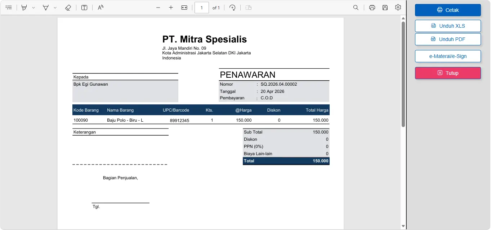The height and width of the screenshot is (230, 491).
Task: Toggle fit to width view
Action: point(184,8)
